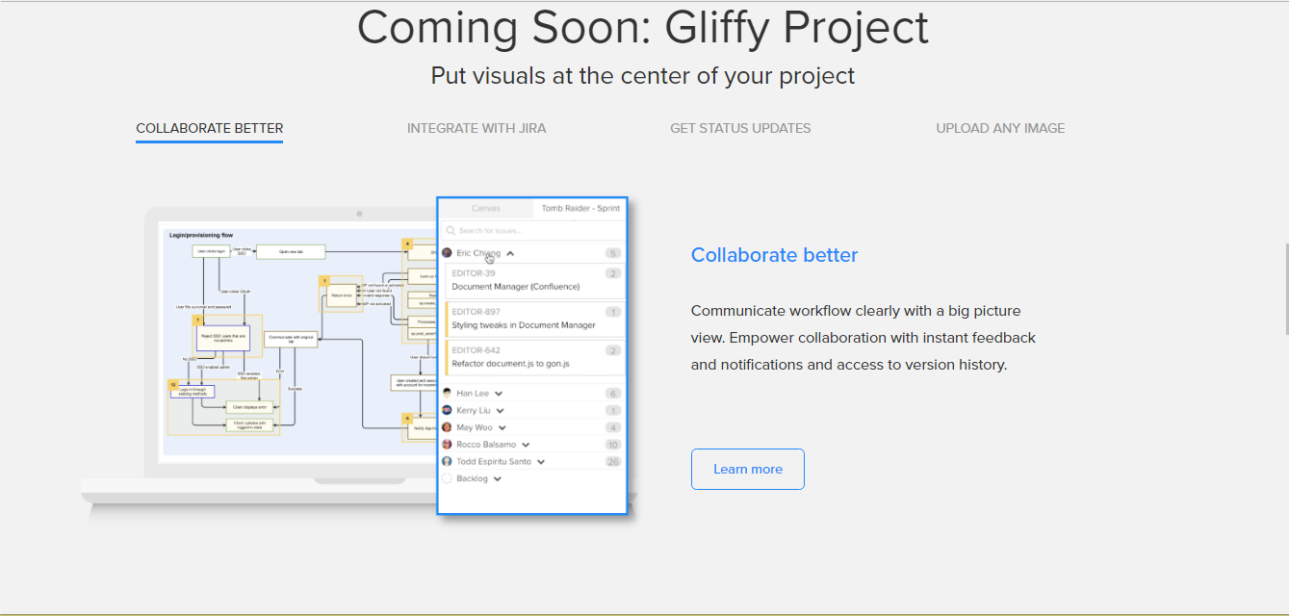Viewport: 1289px width, 616px height.
Task: Click the "Login/provisioning flow" diagram title
Action: pos(201,235)
